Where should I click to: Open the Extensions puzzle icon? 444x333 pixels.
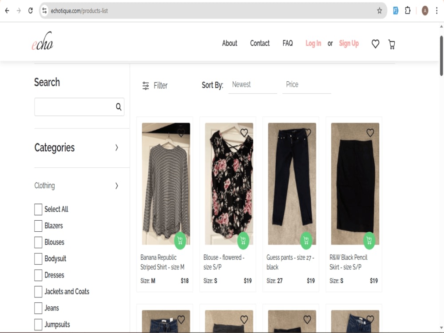point(408,11)
